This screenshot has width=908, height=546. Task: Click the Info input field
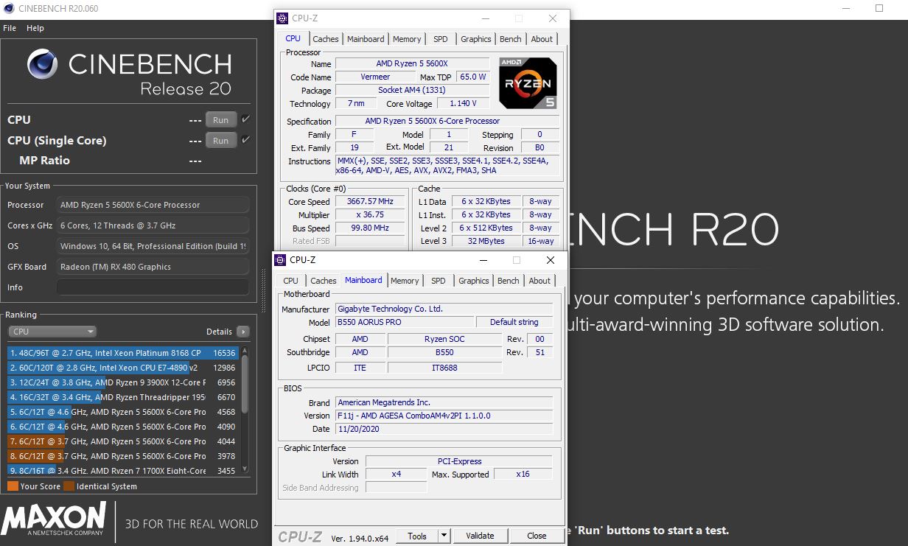click(153, 287)
